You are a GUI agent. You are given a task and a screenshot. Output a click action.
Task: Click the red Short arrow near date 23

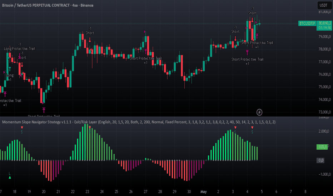coord(90,40)
